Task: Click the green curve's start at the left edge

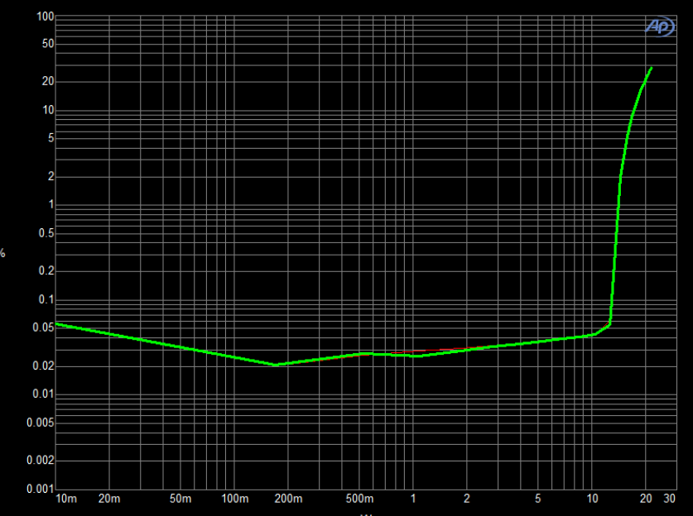Action: (56, 324)
